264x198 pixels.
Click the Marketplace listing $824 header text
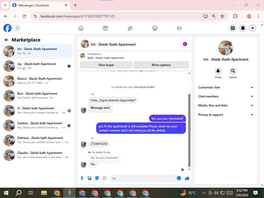(106, 58)
